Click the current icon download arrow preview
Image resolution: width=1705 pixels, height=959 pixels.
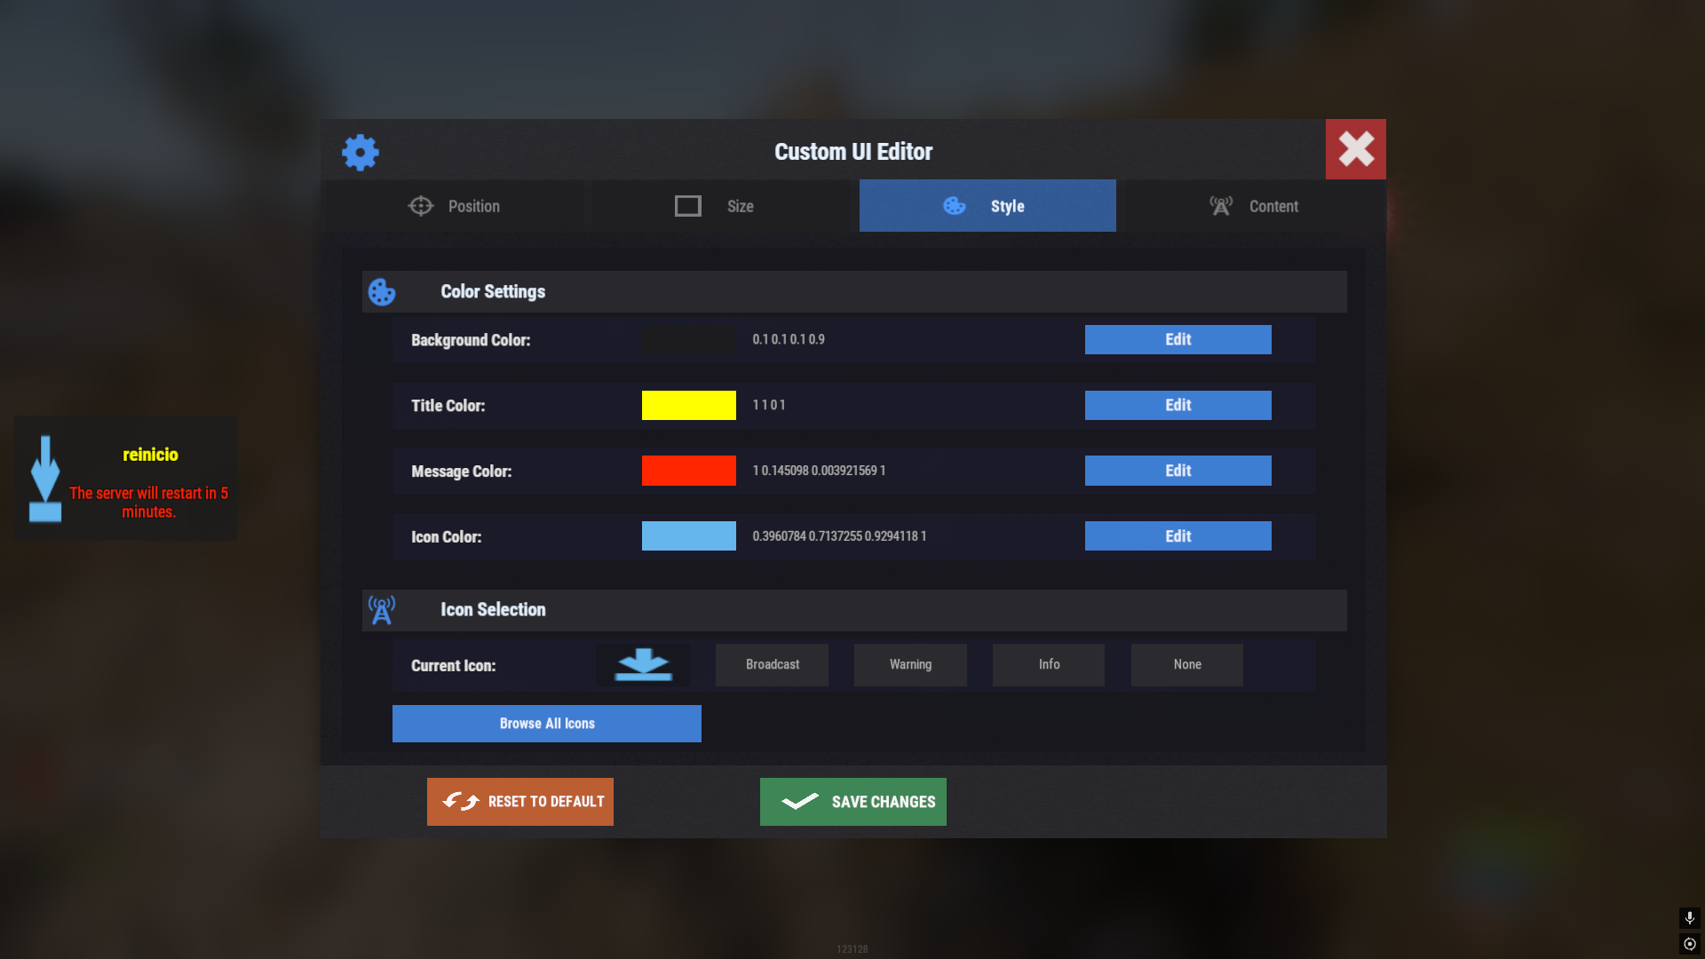tap(643, 665)
